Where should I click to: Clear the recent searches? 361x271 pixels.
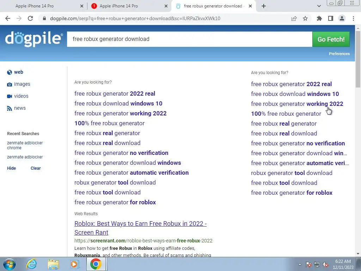[x=36, y=168]
